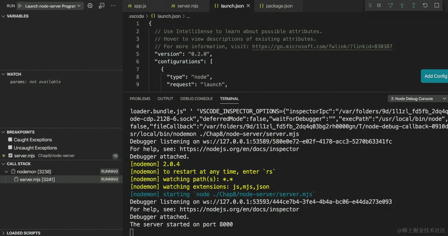This screenshot has height=236, width=448.
Task: Open the package.json editor tab
Action: coord(278,6)
